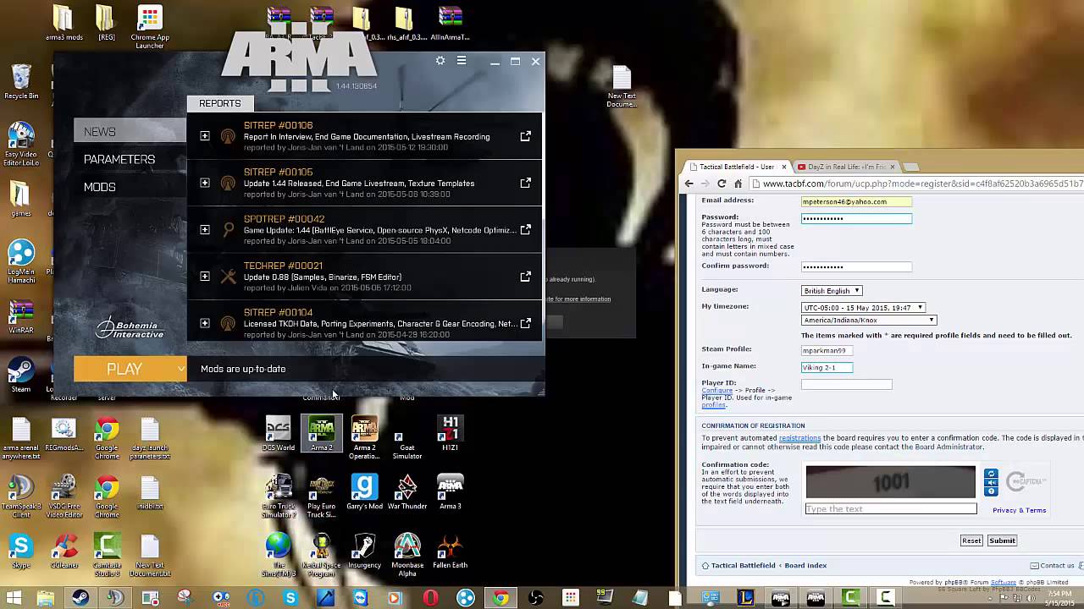Screen dimensions: 1084x609
Task: Select the NEWS section in launcher
Action: (130, 131)
